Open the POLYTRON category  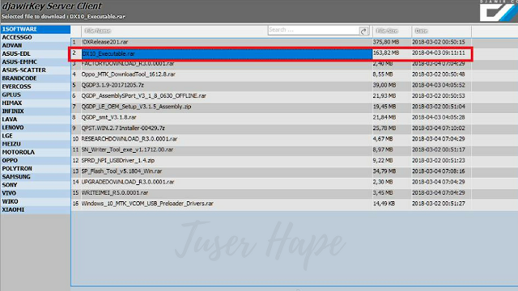coord(36,169)
